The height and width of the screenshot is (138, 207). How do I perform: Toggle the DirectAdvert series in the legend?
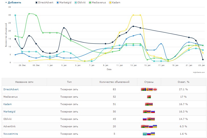point(44,3)
